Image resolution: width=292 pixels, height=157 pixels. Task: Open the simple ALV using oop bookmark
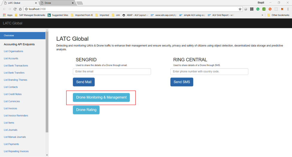pyautogui.click(x=192, y=15)
